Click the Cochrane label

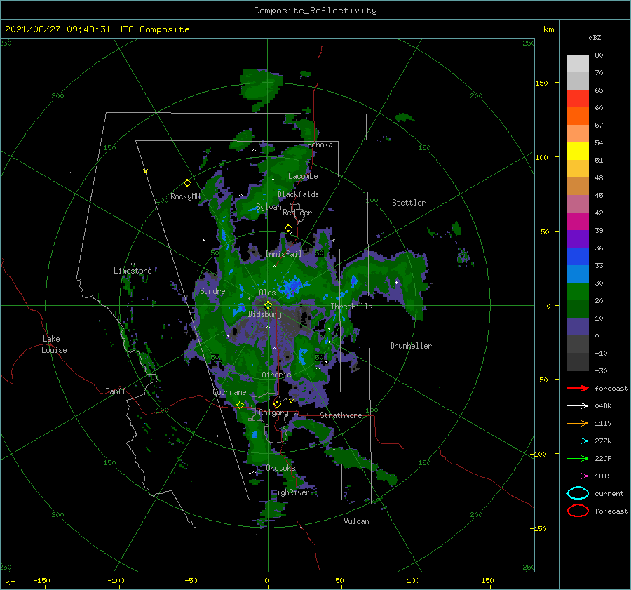click(x=229, y=392)
